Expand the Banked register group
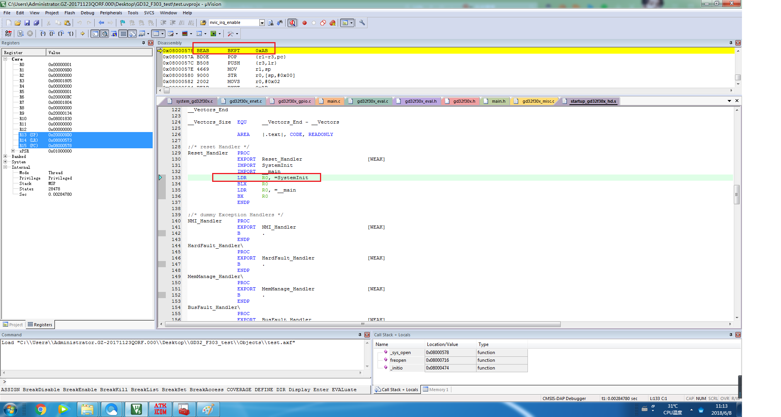781x417 pixels. tap(5, 156)
